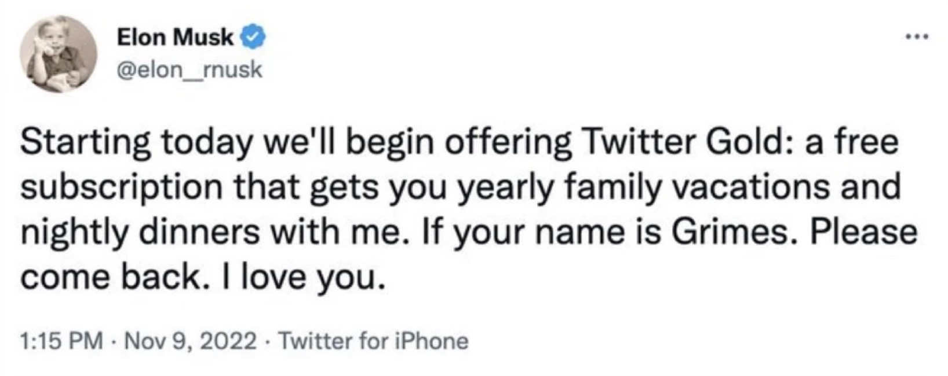Screen dimensions: 948x376
Task: Click the display name Elon Musk
Action: (x=175, y=38)
